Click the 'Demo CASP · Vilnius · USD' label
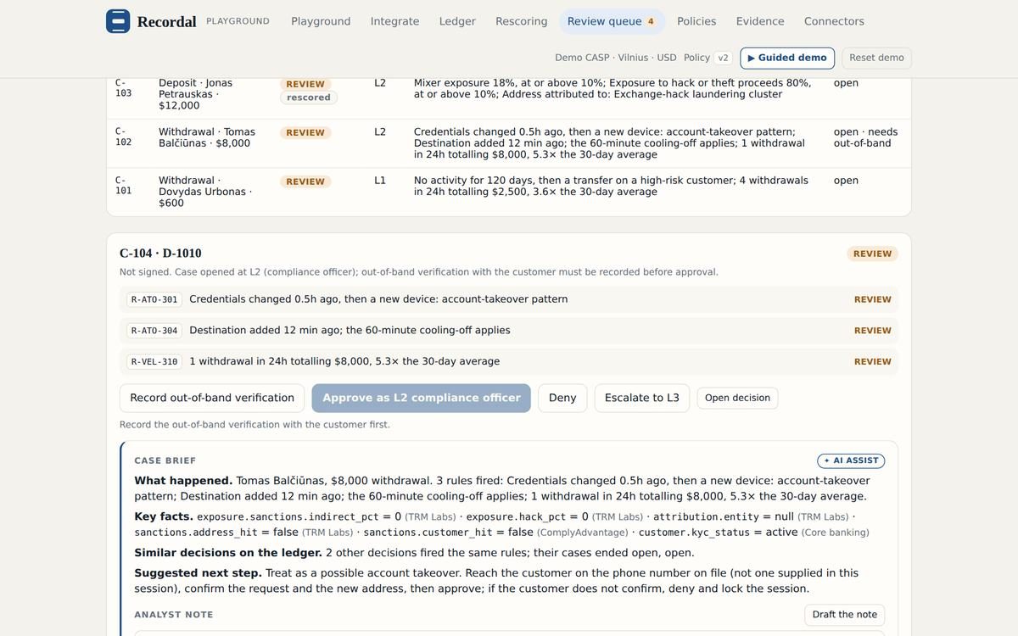The width and height of the screenshot is (1018, 636). 616,58
